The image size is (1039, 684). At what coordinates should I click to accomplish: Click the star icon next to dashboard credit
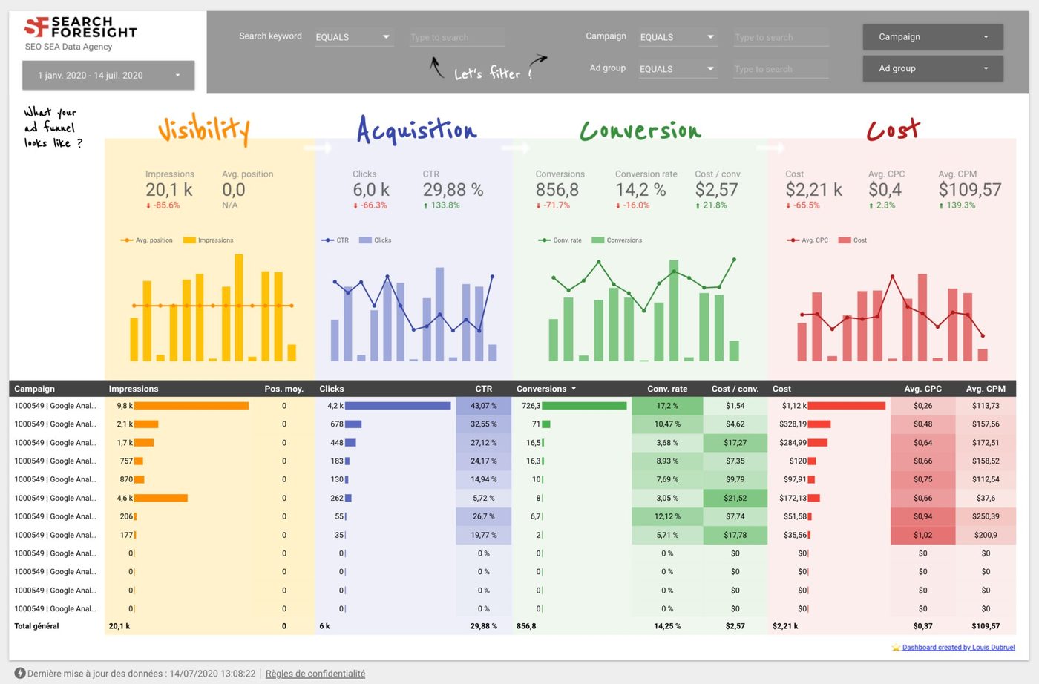click(896, 648)
